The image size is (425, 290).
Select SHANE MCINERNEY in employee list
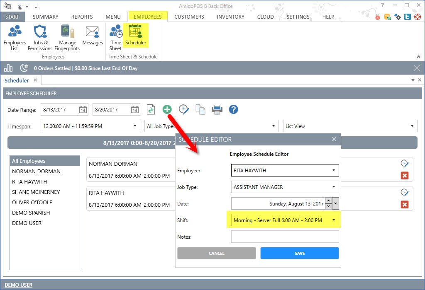(36, 192)
